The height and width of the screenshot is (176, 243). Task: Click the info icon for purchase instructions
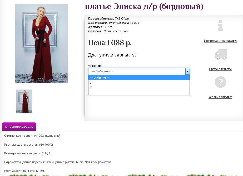point(220,25)
